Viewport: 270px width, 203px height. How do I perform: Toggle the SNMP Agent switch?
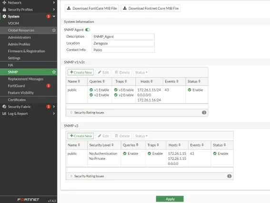click(88, 30)
